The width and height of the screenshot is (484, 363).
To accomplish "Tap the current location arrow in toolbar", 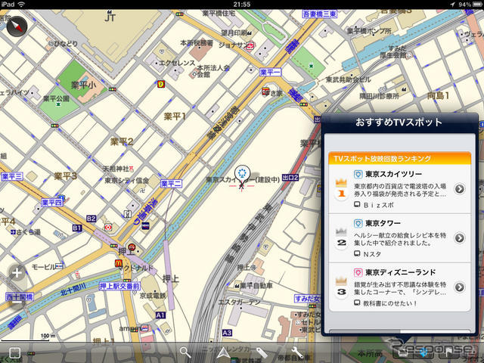I will click(x=223, y=352).
